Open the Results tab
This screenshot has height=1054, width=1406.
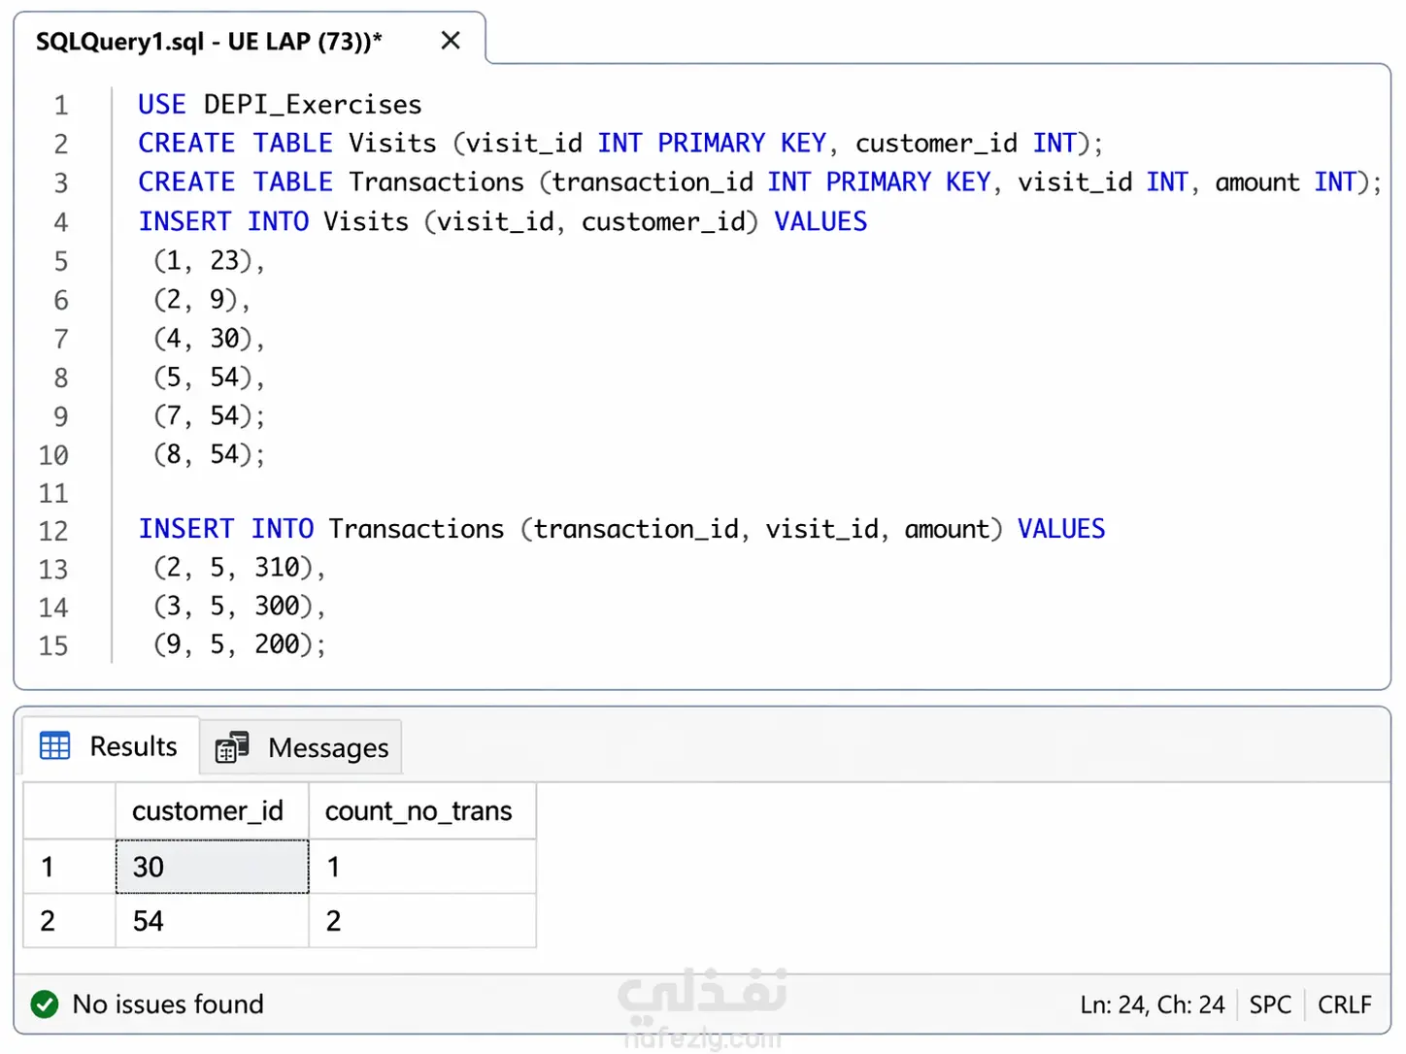(x=110, y=746)
